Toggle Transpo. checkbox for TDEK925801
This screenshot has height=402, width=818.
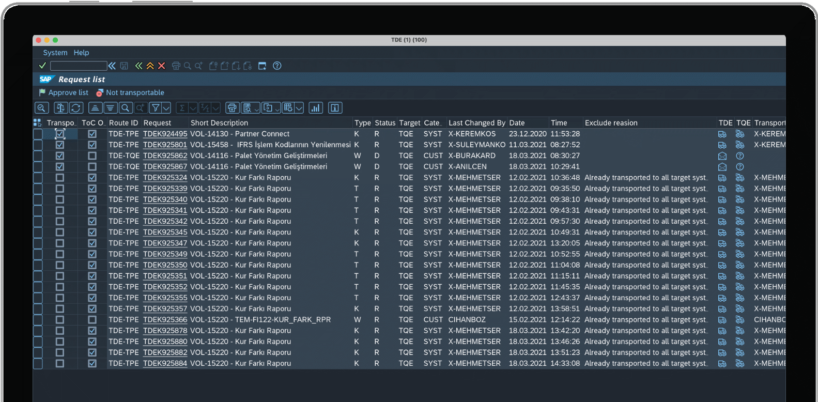point(60,145)
